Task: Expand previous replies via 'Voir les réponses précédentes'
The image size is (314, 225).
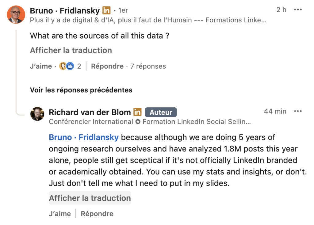Action: 81,90
